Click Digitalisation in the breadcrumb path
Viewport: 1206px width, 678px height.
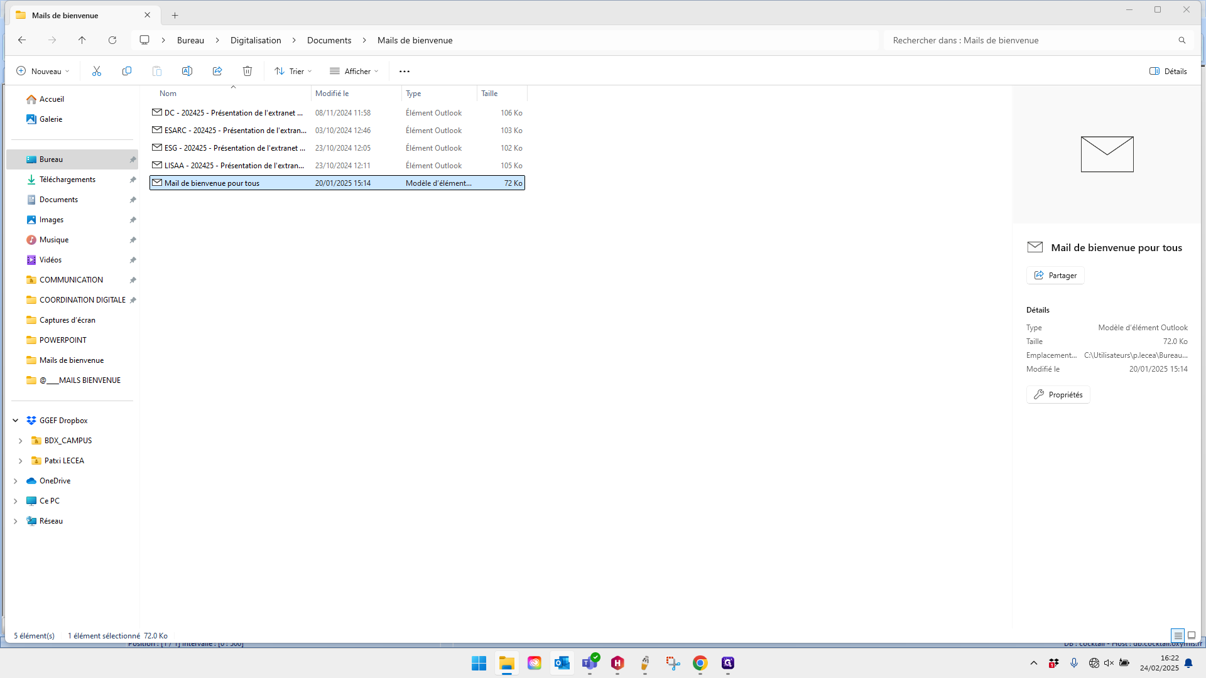256,40
